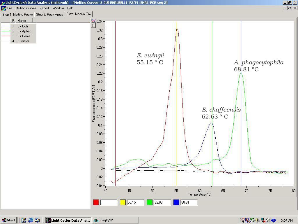Open Internet Explorer from the quick launch
Screen dimensions: 298x224
(x=31, y=220)
